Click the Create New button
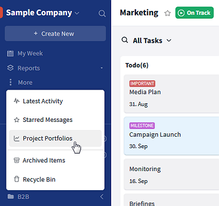 (x=55, y=33)
